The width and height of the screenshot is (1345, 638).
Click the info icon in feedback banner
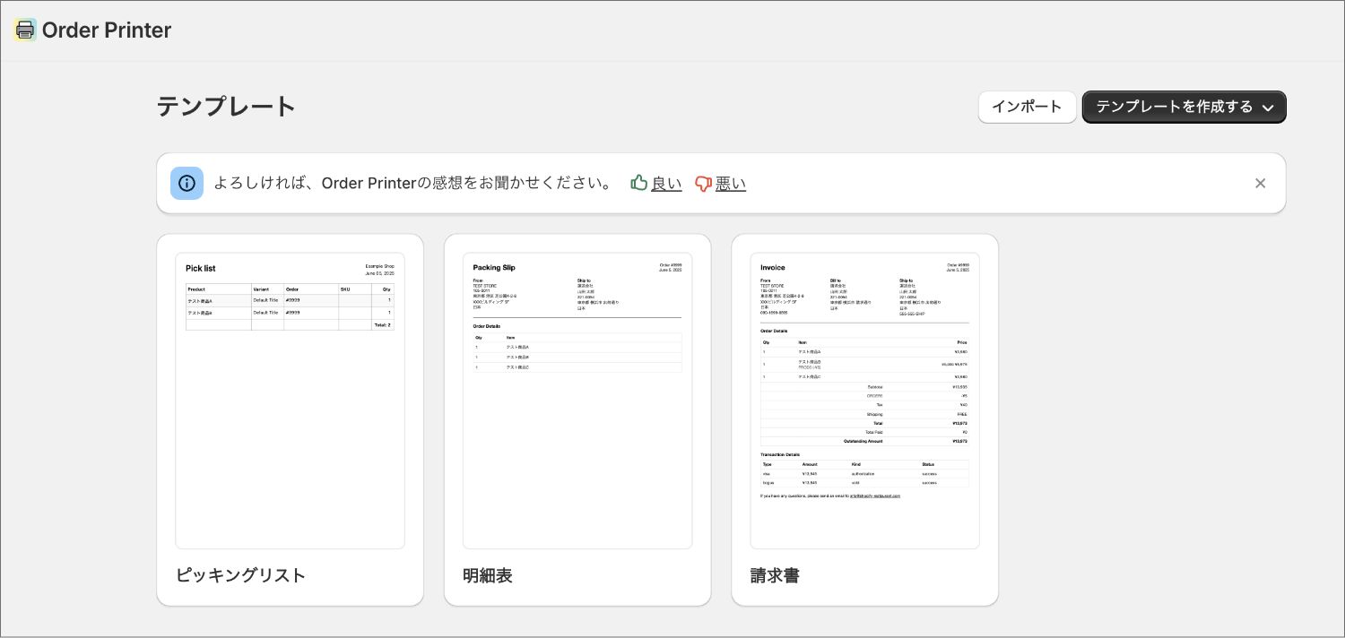point(187,183)
